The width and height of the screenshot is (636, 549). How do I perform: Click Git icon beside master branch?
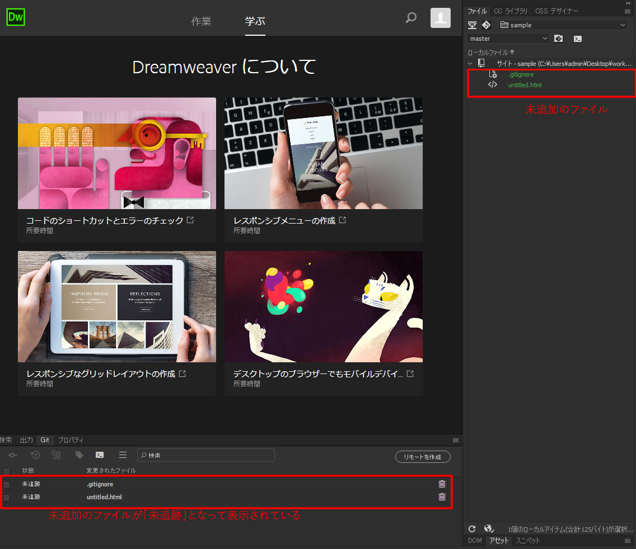(x=559, y=39)
